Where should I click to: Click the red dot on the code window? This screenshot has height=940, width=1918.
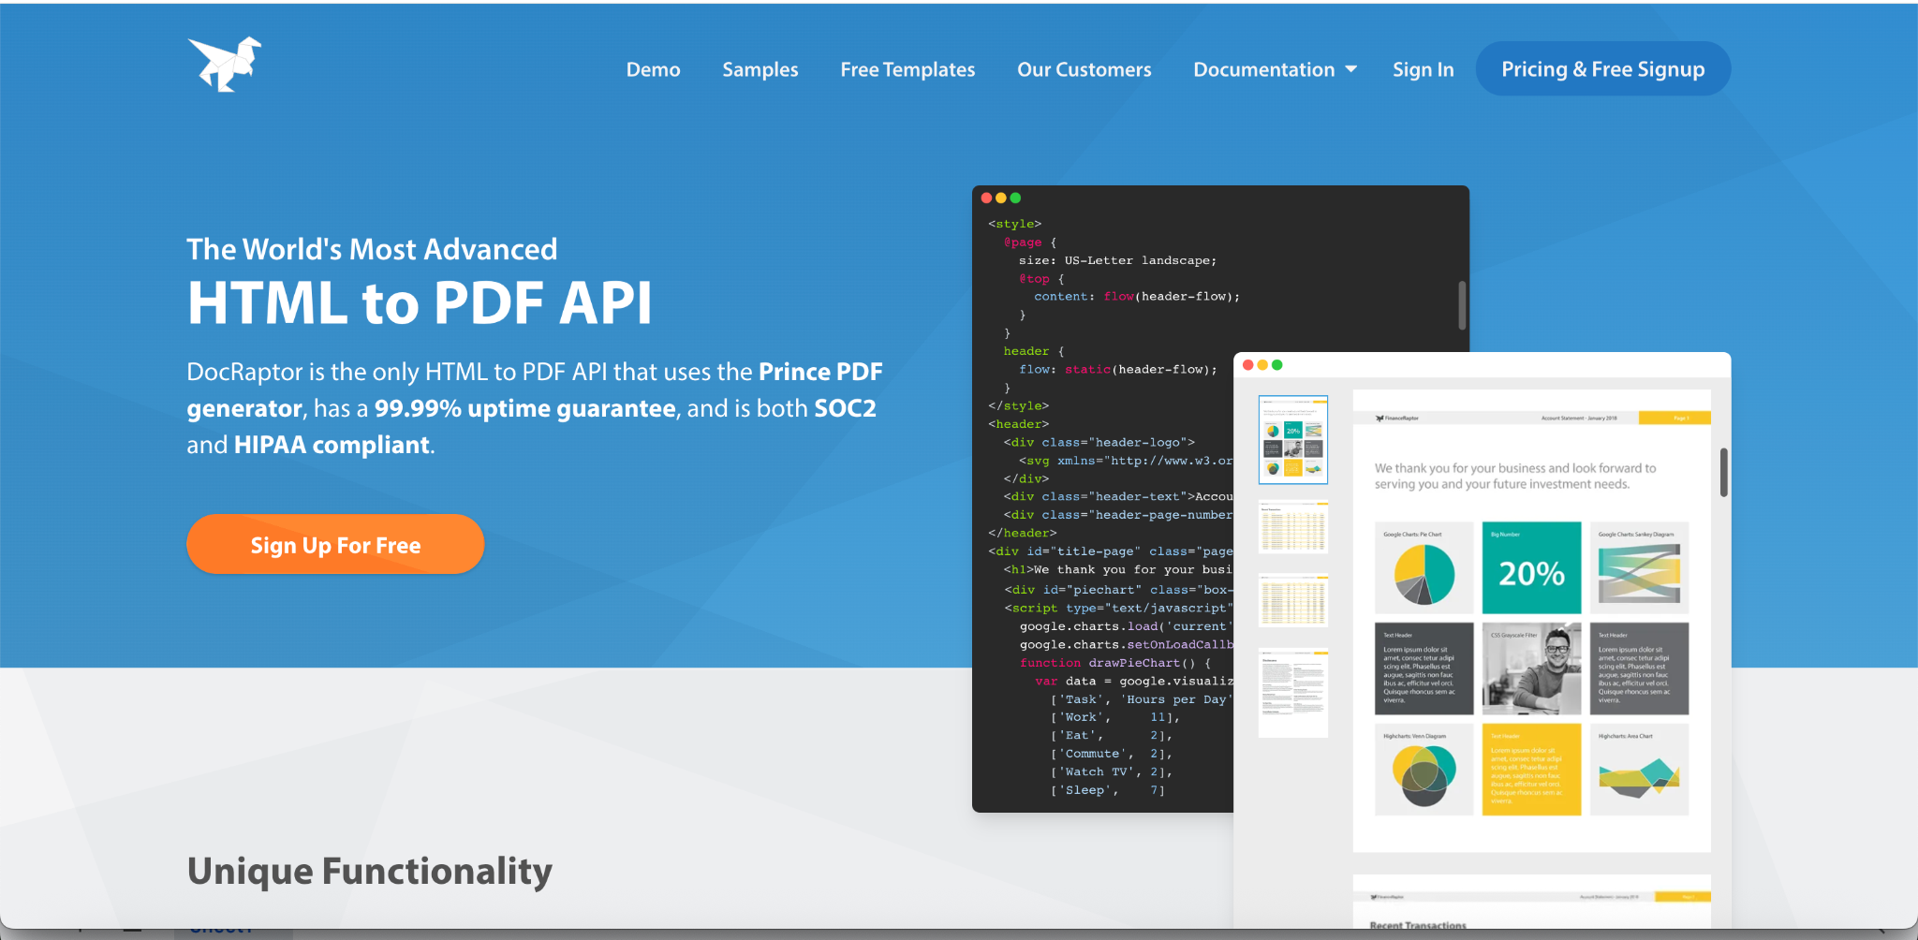pos(986,198)
